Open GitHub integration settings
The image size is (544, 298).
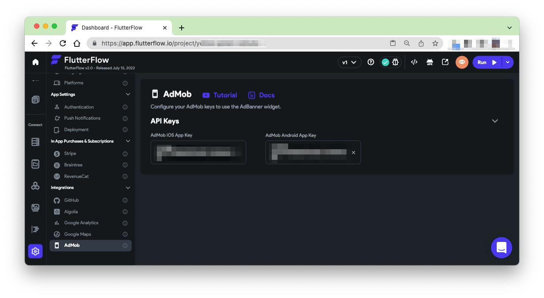point(91,200)
